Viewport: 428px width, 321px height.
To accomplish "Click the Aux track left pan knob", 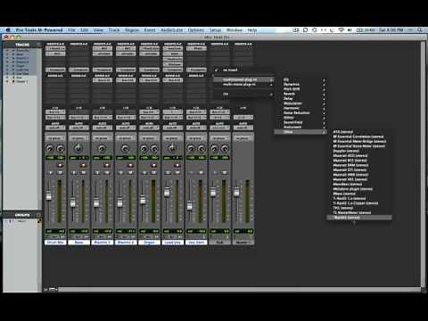I will pyautogui.click(x=214, y=148).
